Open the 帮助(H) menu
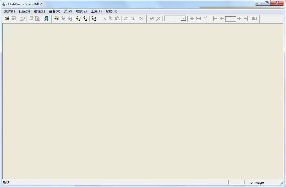286x187 pixels. pos(111,11)
